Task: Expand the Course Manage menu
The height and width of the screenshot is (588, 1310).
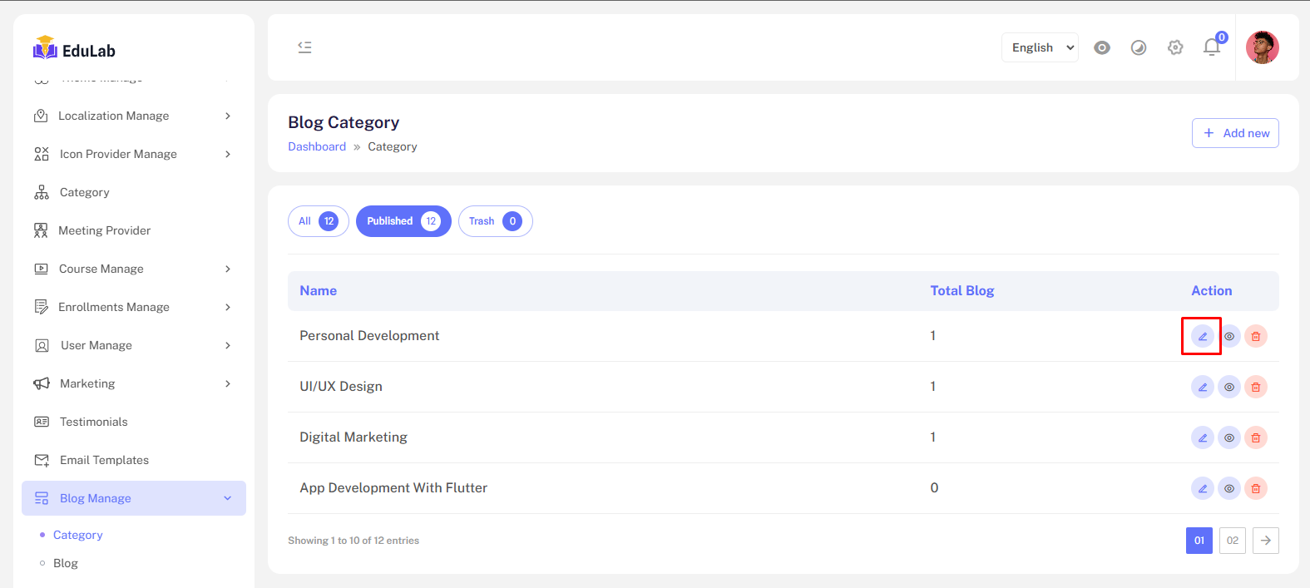Action: tap(133, 269)
